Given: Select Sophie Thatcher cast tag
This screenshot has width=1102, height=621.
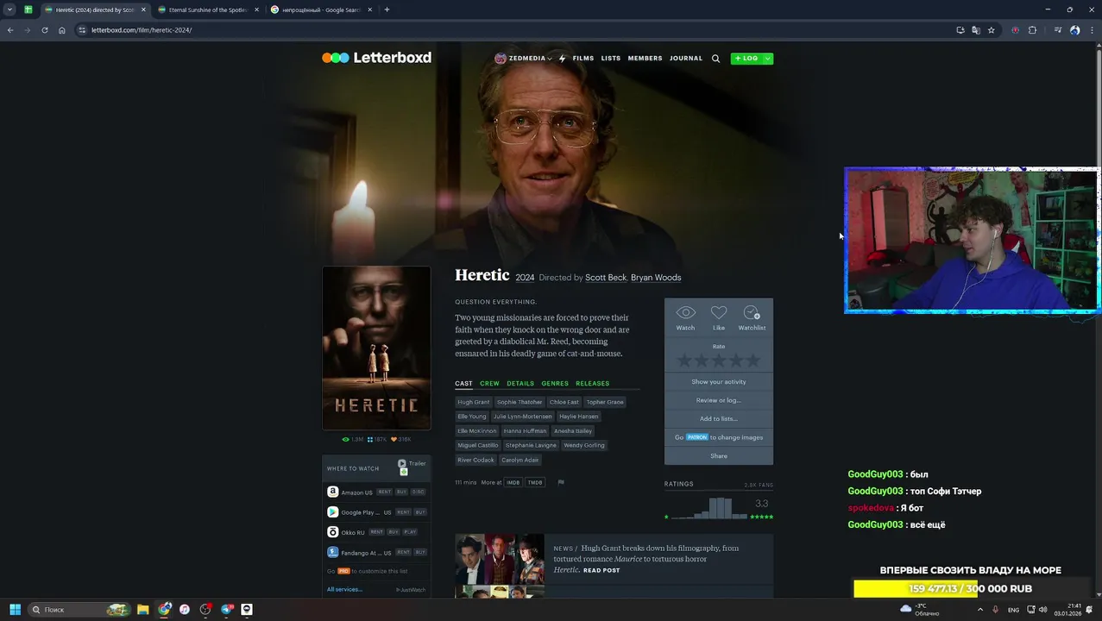Looking at the screenshot, I should (520, 402).
